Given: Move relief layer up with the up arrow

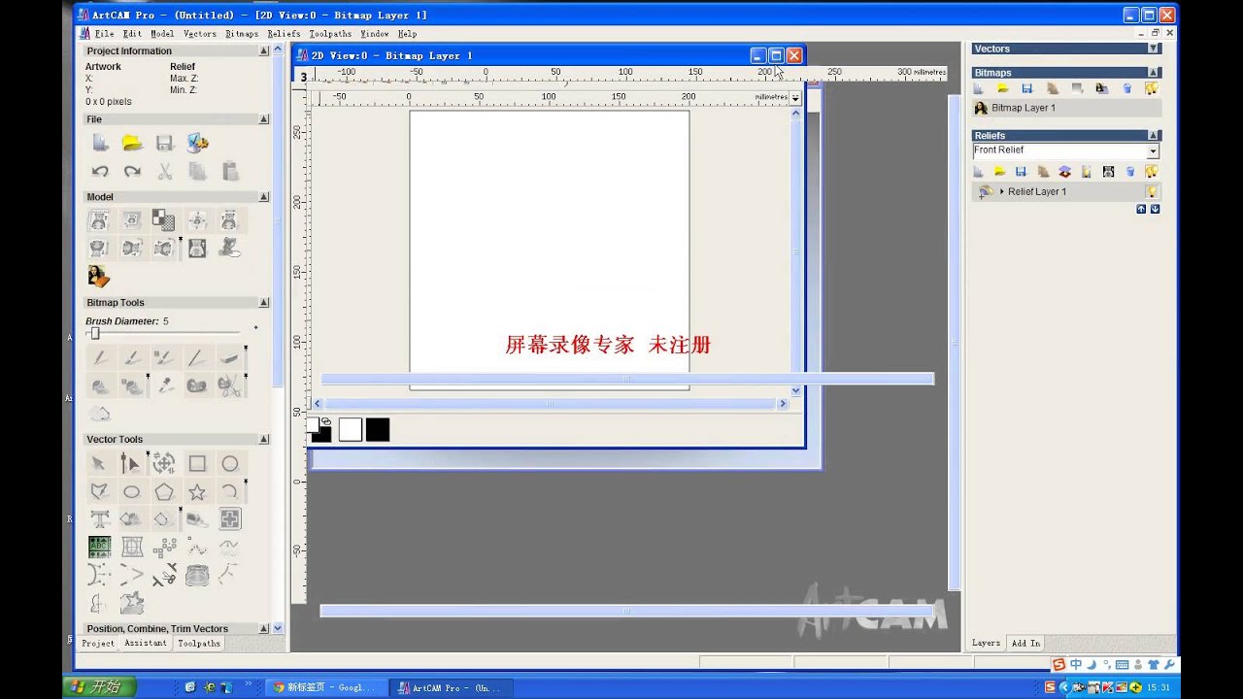Looking at the screenshot, I should [1141, 209].
